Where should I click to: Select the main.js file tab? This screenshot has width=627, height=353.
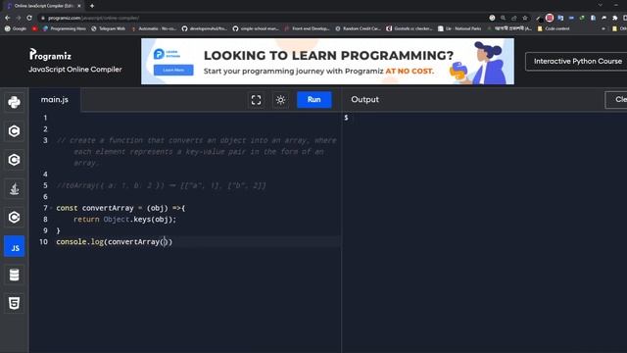pyautogui.click(x=55, y=100)
